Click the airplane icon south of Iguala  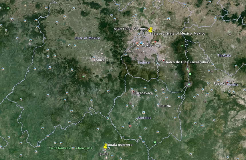106,158
